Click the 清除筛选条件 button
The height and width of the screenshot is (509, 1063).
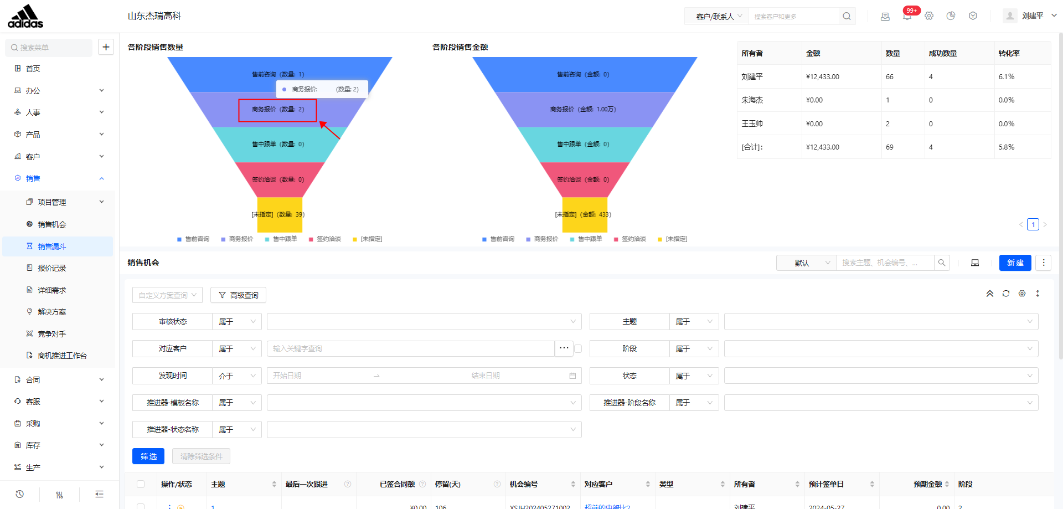tap(201, 456)
